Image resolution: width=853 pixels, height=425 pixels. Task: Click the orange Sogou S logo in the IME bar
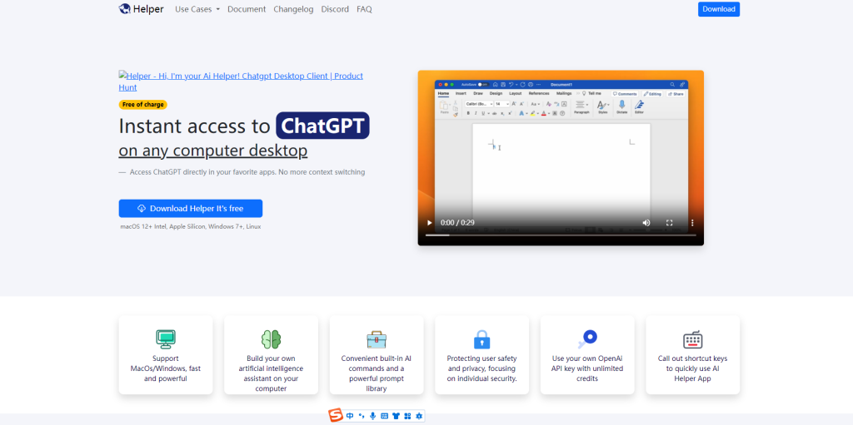click(x=337, y=416)
